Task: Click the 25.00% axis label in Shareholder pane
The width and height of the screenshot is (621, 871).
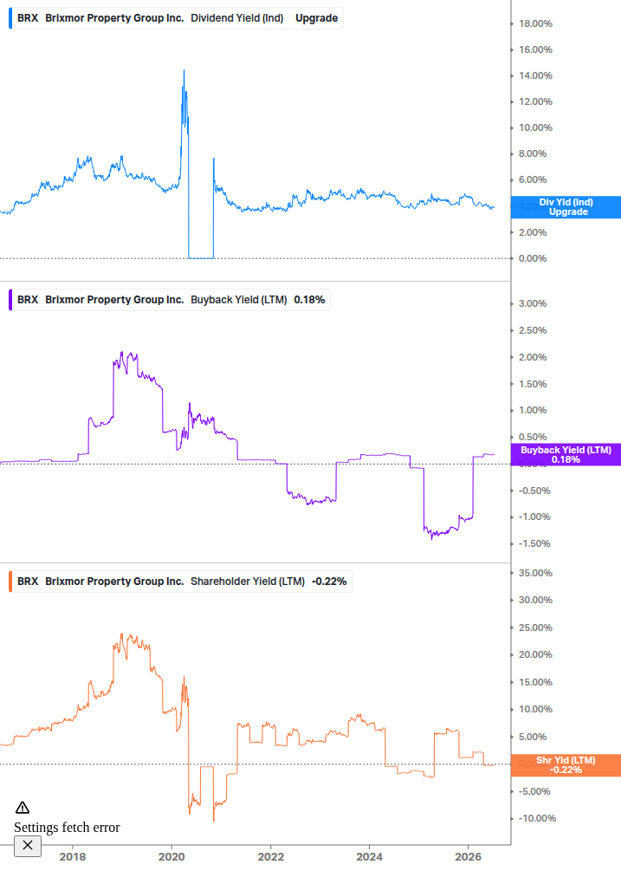Action: tap(535, 627)
